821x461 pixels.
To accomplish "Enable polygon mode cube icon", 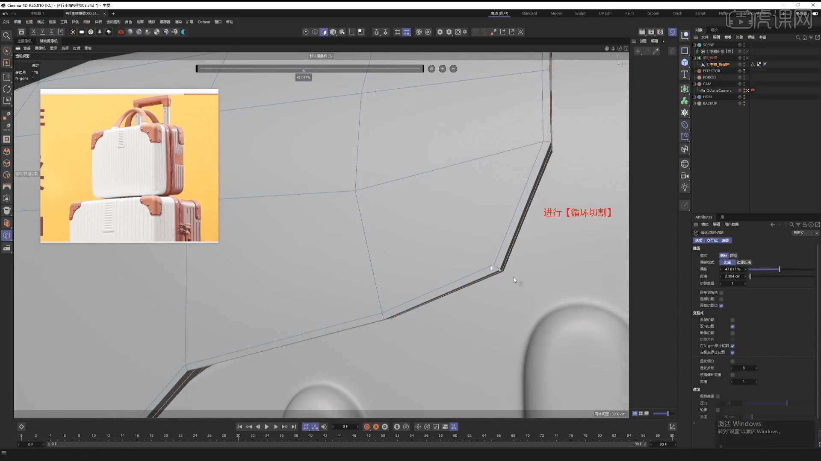I will [x=324, y=32].
